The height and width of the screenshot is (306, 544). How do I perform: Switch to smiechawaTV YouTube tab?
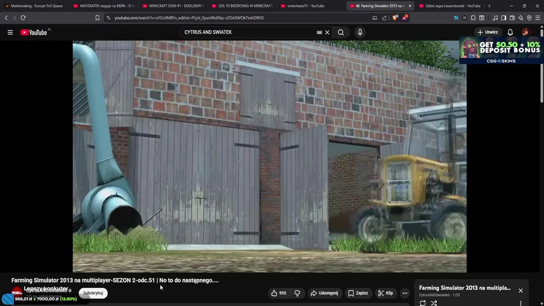[x=312, y=6]
